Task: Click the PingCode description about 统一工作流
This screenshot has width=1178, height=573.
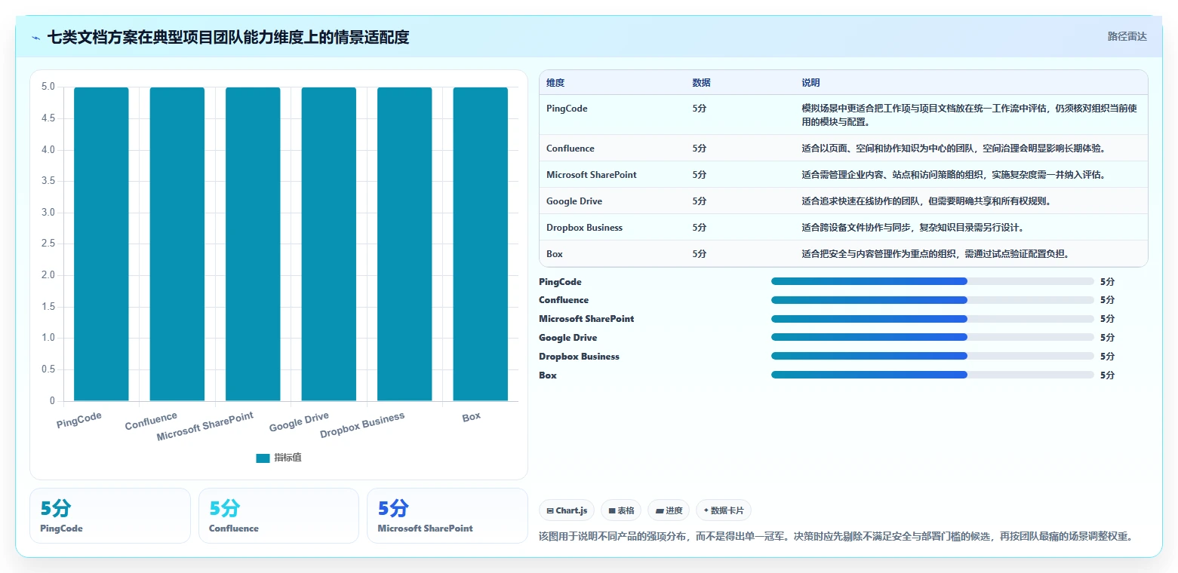Action: tap(969, 115)
